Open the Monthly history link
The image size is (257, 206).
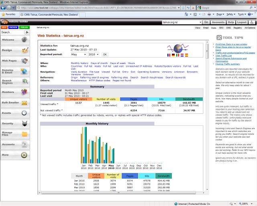(x=80, y=63)
